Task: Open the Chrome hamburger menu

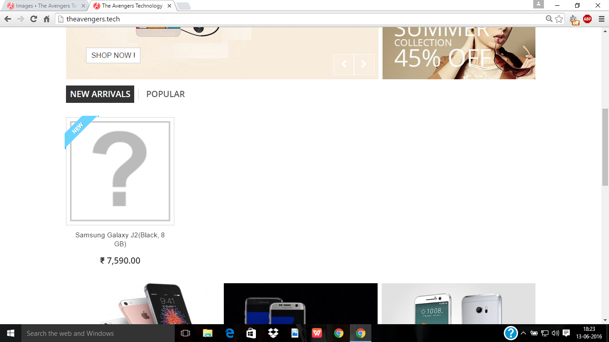Action: coord(601,19)
